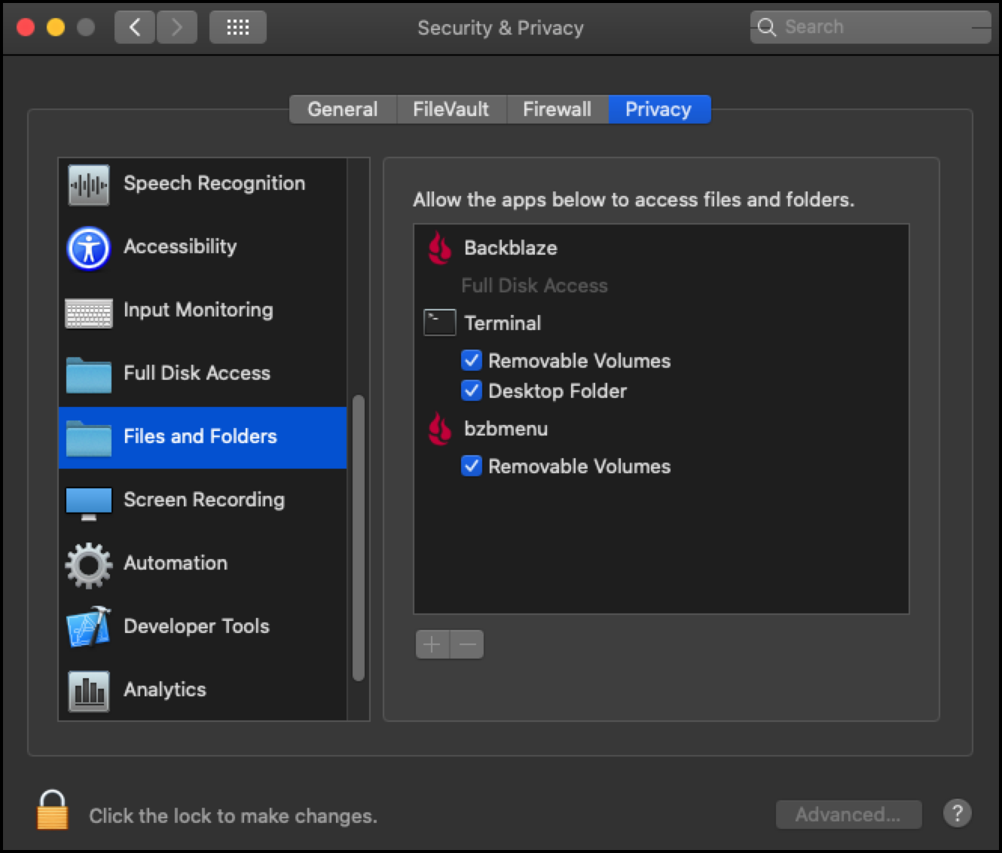Click the Full Disk Access folder icon
Screen dimensions: 1002x853
point(89,375)
